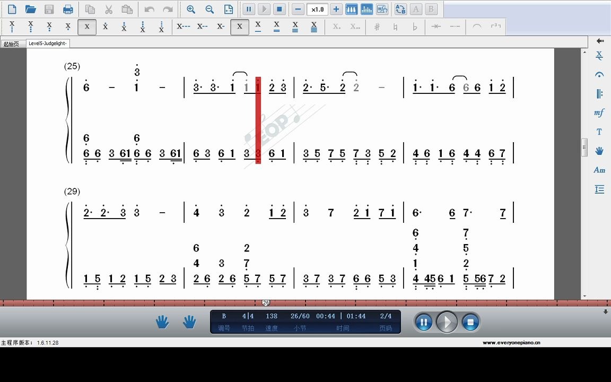Click the undo arrow icon
Screen dimensions: 611x382
point(149,9)
